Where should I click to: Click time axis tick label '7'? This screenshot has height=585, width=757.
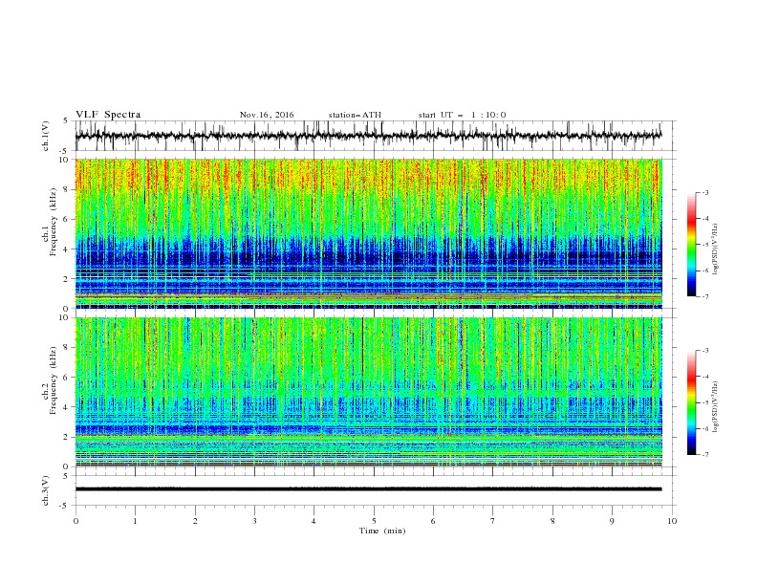pos(493,521)
